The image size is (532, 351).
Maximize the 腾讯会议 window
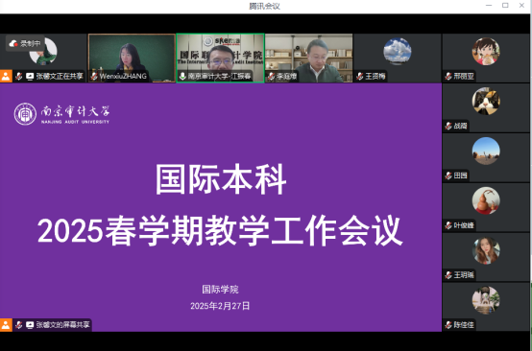click(x=505, y=6)
